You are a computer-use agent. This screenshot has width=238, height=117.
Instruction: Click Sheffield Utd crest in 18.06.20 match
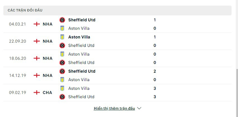[x=62, y=63]
